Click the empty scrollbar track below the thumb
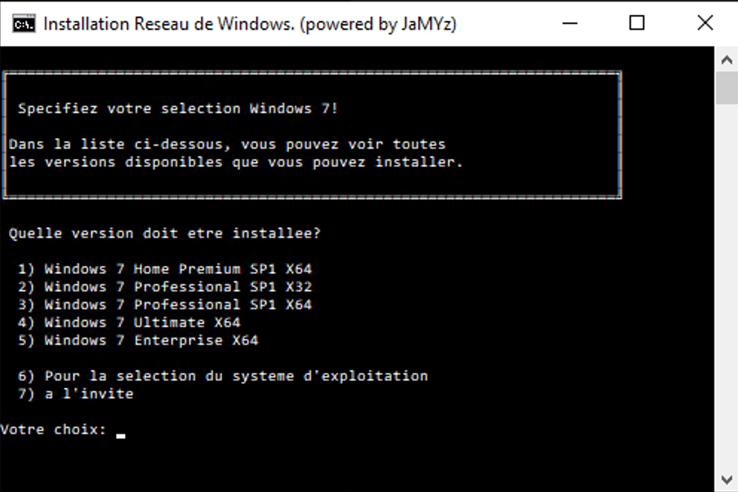 click(727, 297)
